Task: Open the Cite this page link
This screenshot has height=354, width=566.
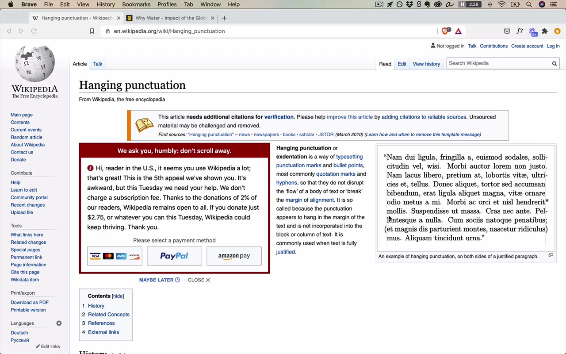Action: point(25,272)
